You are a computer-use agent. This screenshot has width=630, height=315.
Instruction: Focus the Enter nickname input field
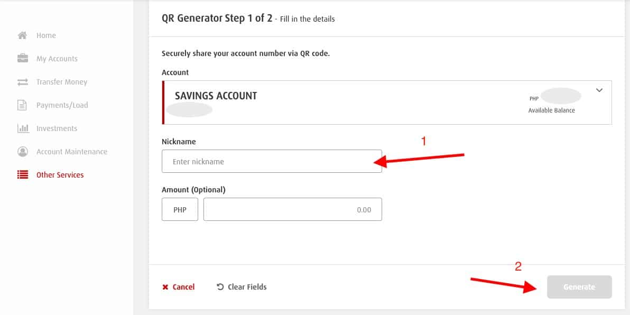[272, 161]
